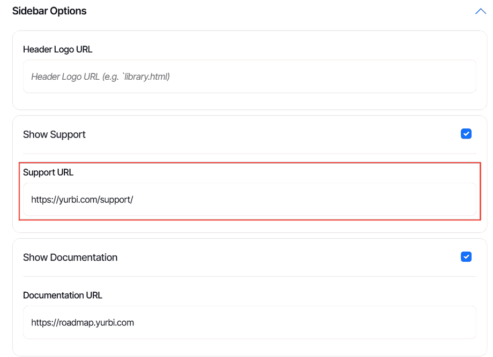Place cursor in the yurbi.com/support text
Image resolution: width=493 pixels, height=357 pixels.
[82, 200]
